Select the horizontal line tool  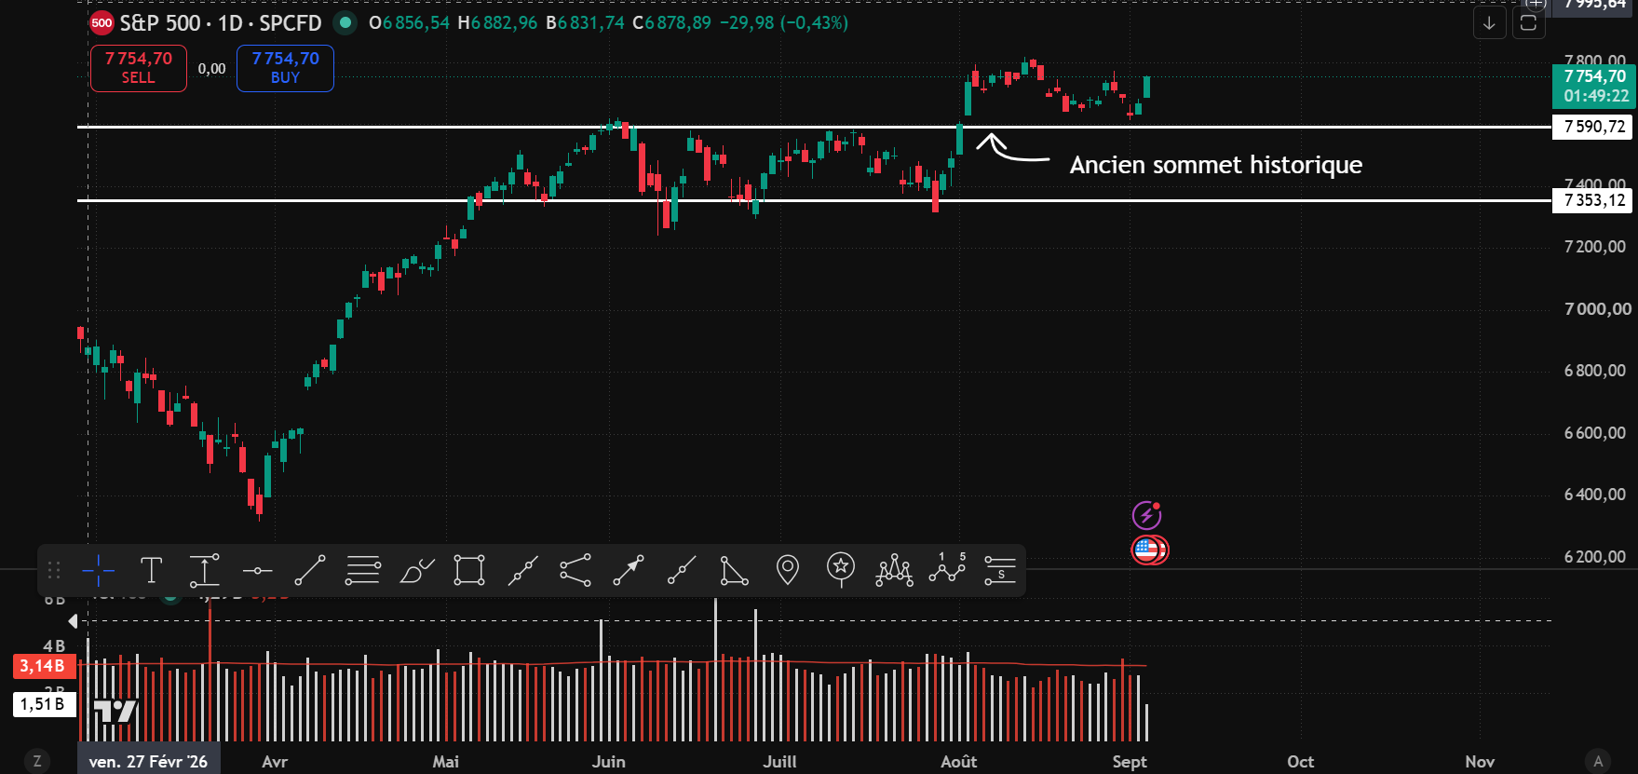pos(257,570)
